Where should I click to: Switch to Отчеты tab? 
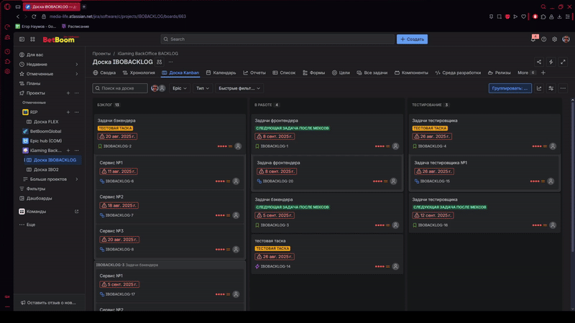point(254,73)
